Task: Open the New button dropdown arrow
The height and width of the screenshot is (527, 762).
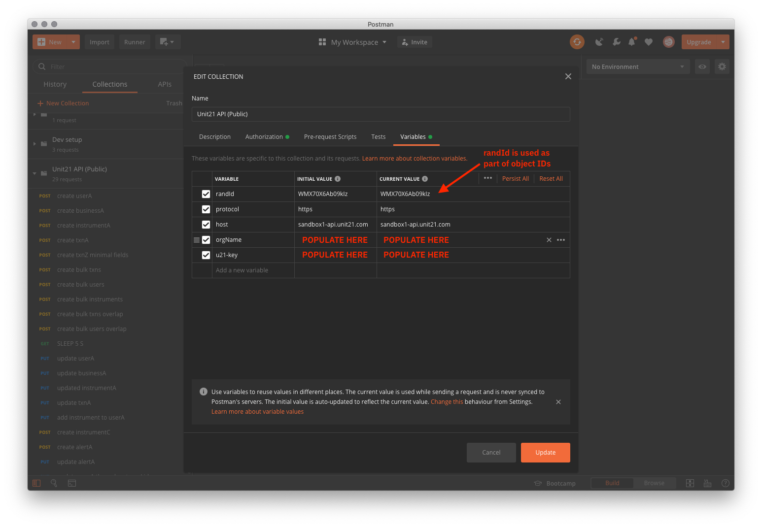Action: tap(73, 42)
